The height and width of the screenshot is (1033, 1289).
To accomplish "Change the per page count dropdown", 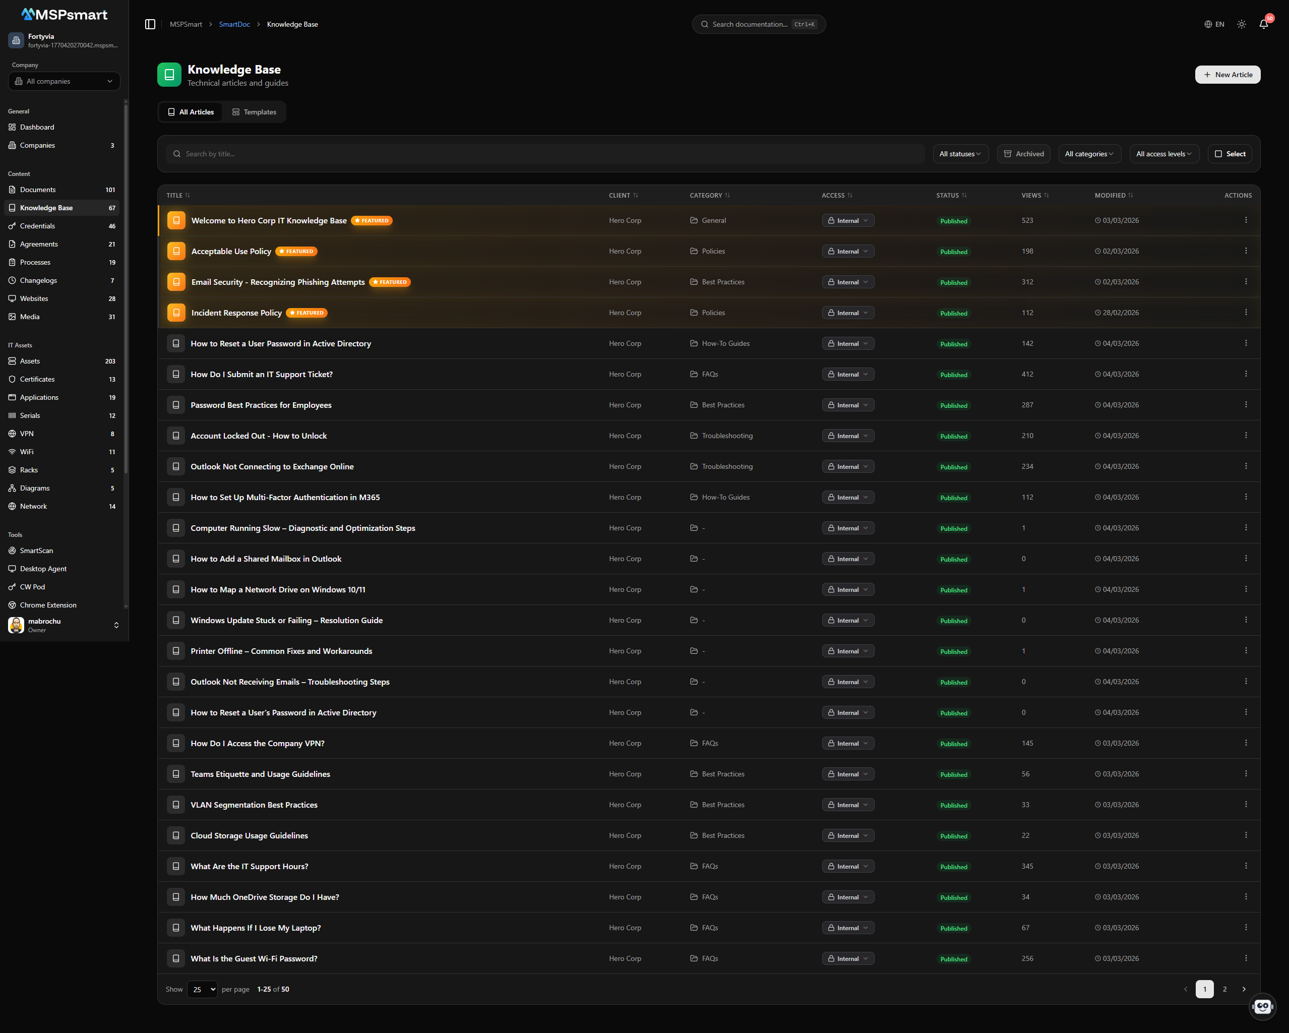I will 202,989.
